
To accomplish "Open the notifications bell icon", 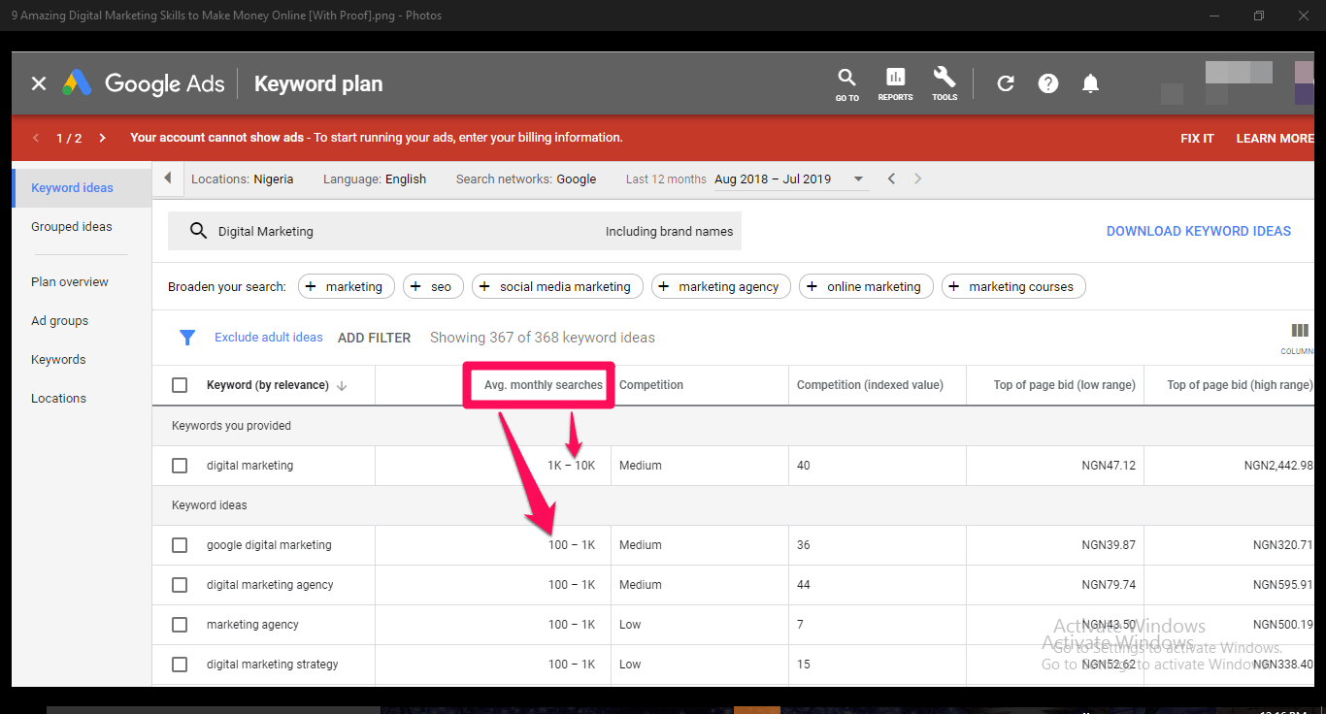I will [1090, 83].
